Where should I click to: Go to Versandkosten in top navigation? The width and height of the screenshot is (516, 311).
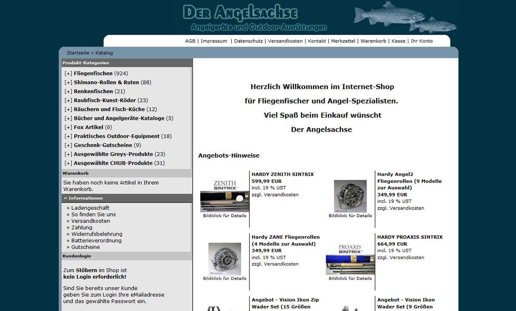(x=285, y=41)
